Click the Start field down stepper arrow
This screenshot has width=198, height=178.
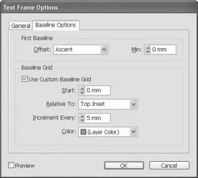coord(82,92)
